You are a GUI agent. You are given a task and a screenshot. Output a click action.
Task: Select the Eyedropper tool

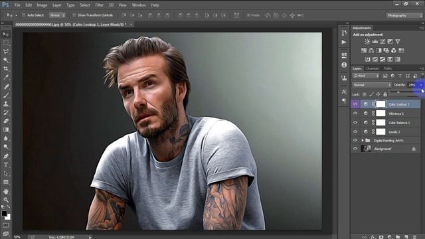pos(6,78)
